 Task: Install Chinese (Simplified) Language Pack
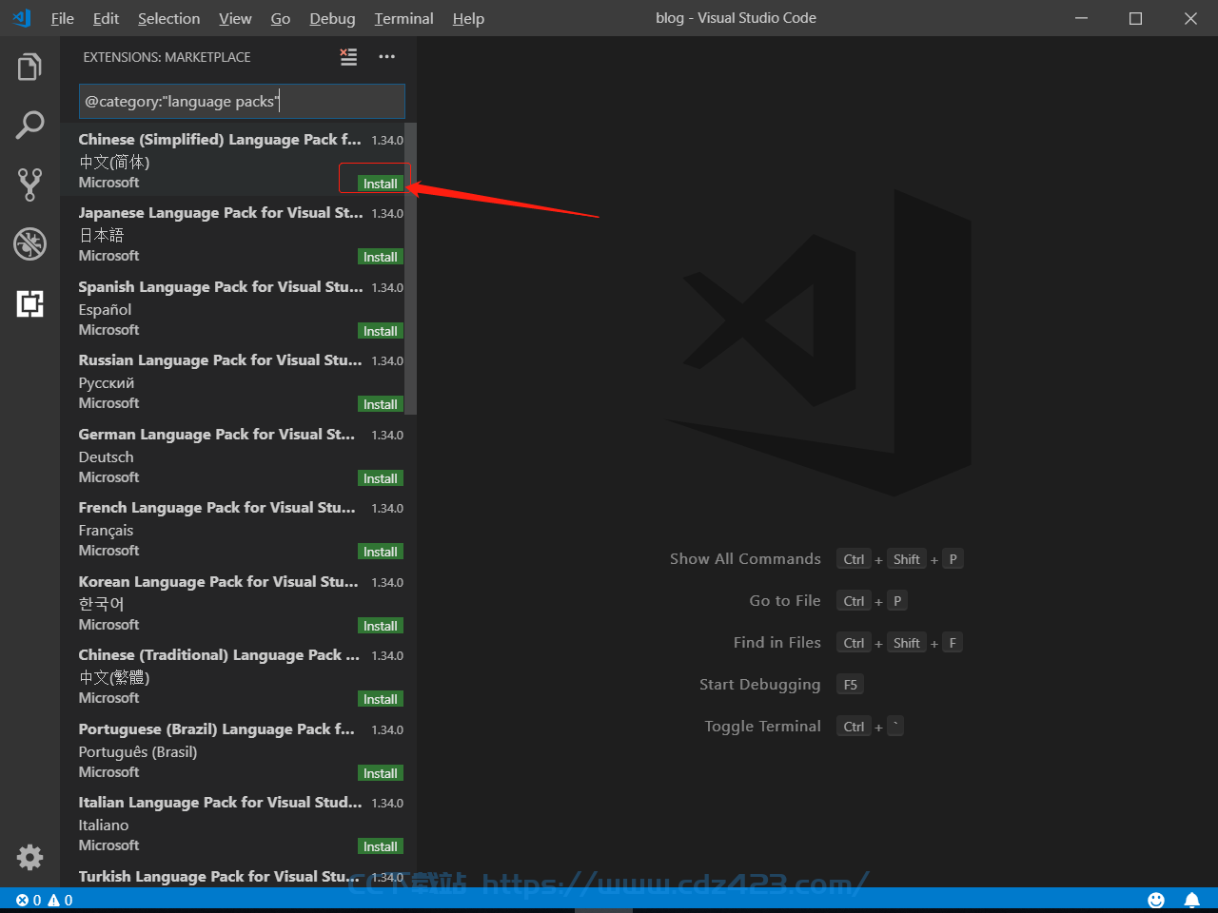point(381,184)
